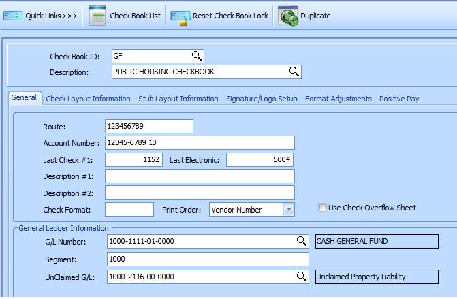Focus the Last Check # field

tap(133, 159)
